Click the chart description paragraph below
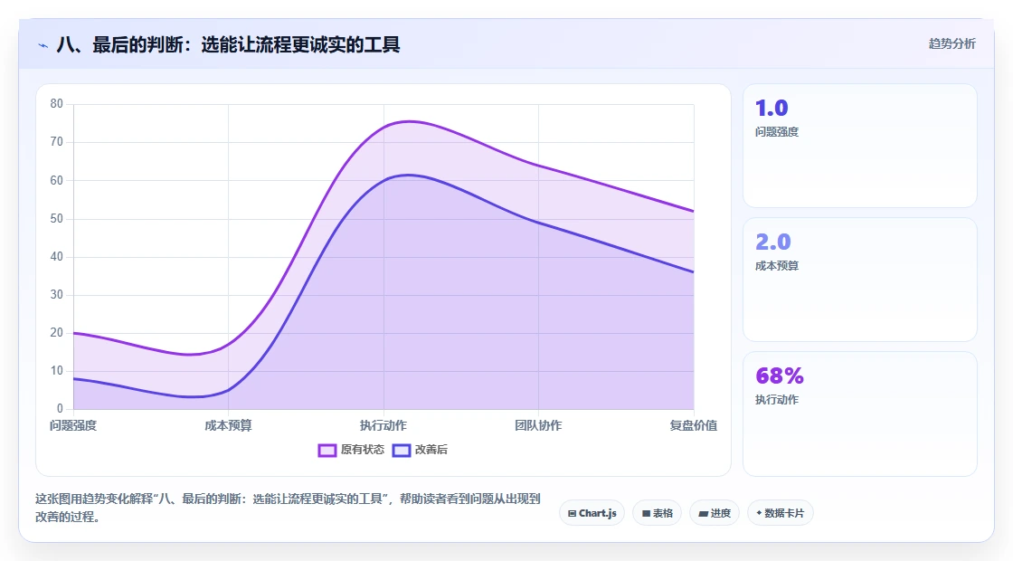The width and height of the screenshot is (1013, 561). click(x=289, y=508)
